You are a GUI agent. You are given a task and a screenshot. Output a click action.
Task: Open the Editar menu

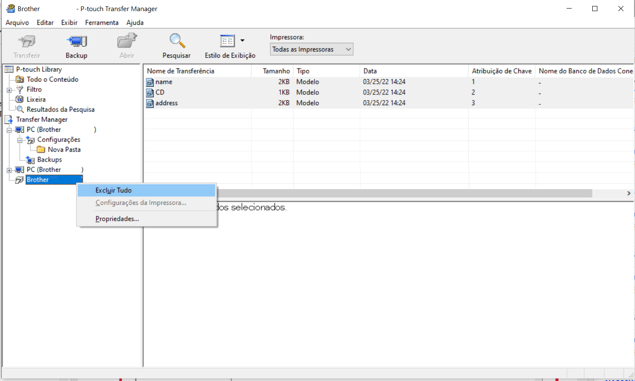[x=45, y=23]
